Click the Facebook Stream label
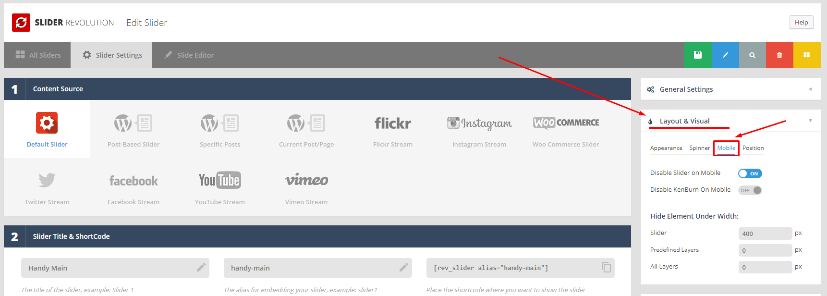This screenshot has height=296, width=827. (x=134, y=202)
